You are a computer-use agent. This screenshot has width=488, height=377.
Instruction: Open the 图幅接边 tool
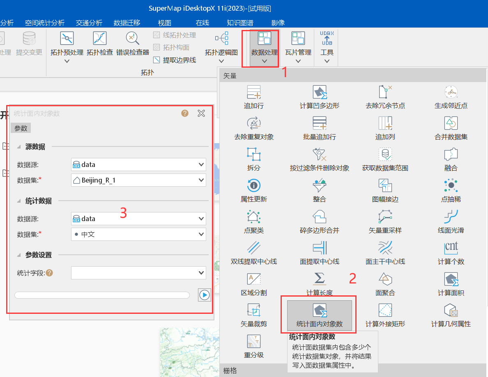[x=385, y=190]
